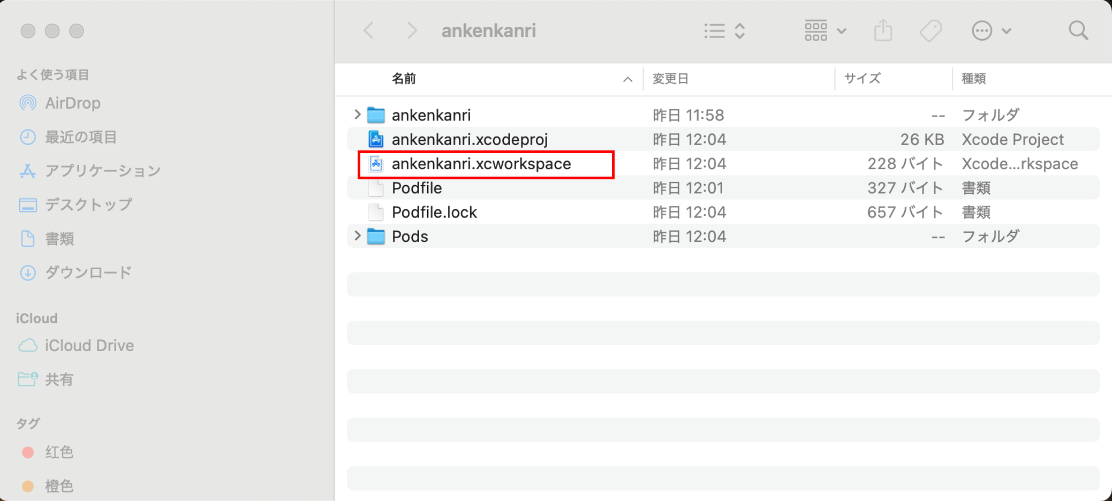Click the タグ sidebar heading

point(28,423)
